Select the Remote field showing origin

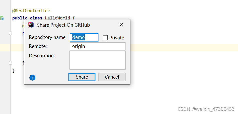coord(98,46)
